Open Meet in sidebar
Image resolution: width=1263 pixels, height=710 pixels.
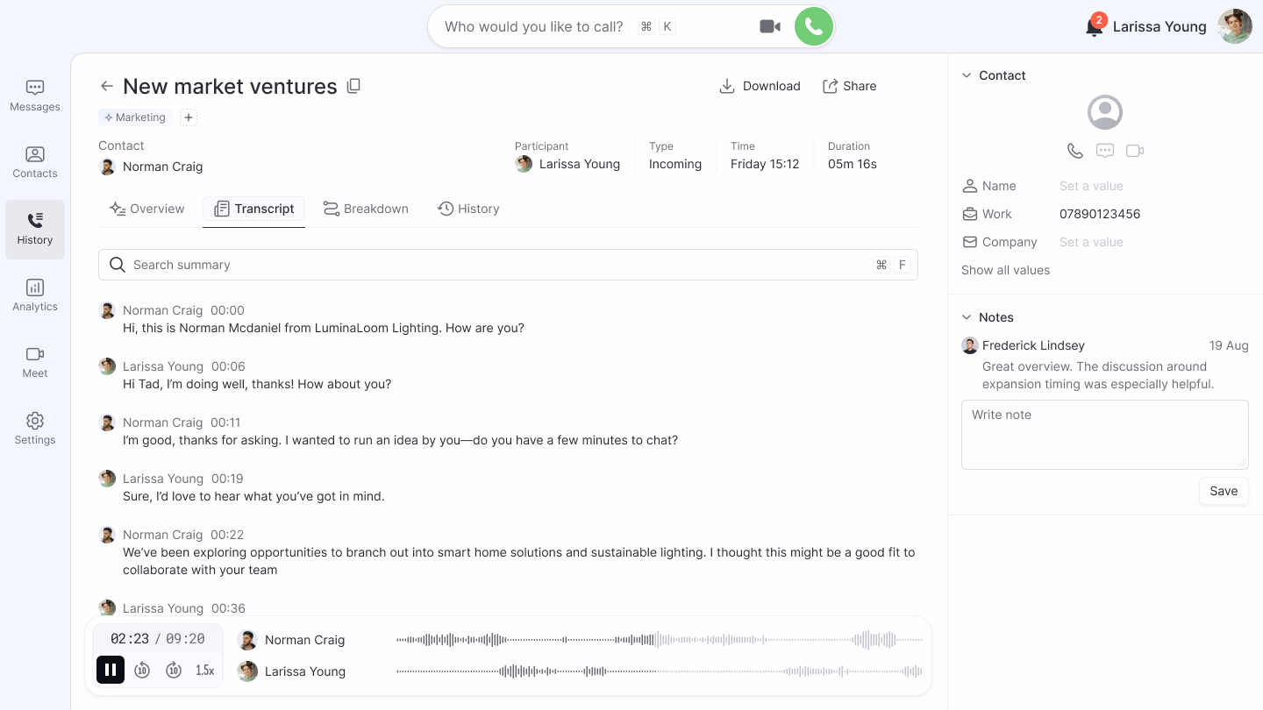(35, 363)
